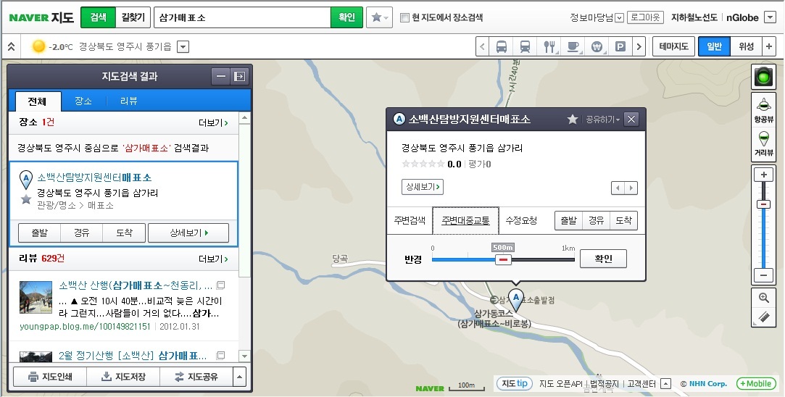Toggle the traffic light icon
785x397 pixels.
[x=763, y=77]
